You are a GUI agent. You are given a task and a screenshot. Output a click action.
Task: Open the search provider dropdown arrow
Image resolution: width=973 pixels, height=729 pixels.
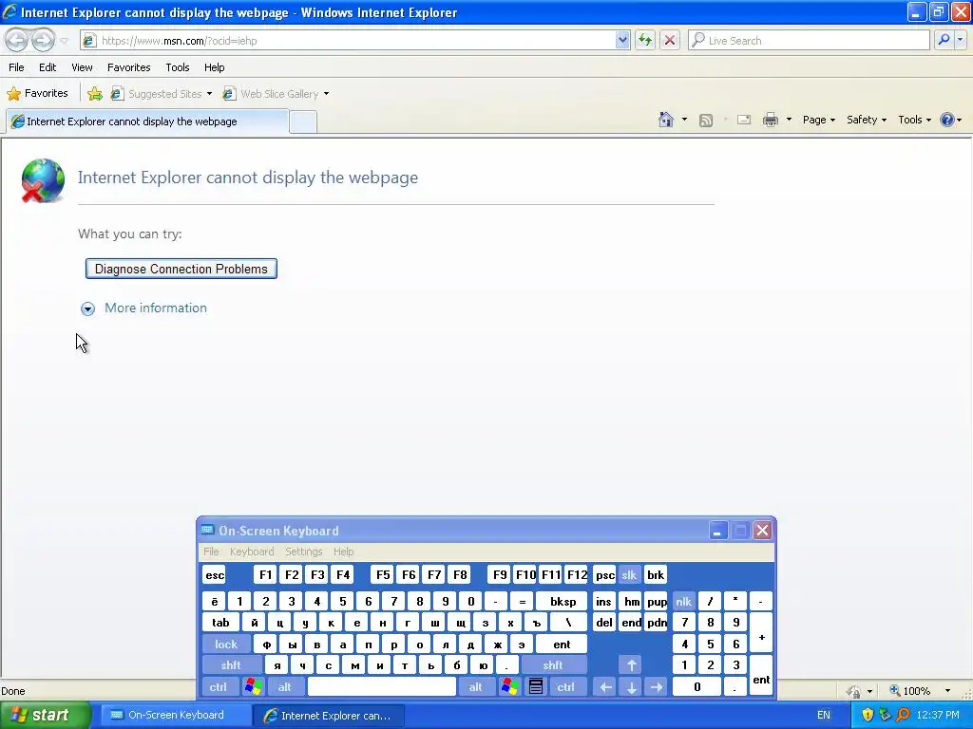pos(960,40)
